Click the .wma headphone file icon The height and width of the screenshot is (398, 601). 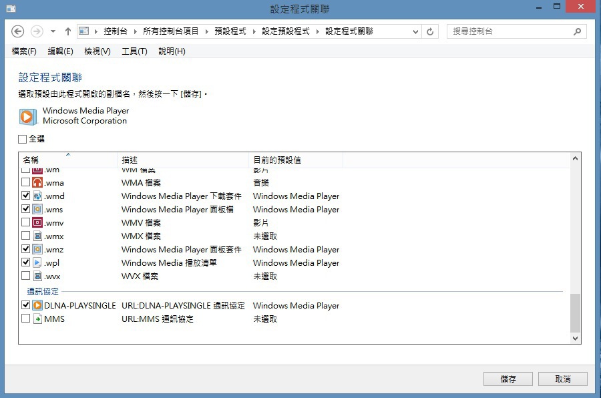coord(37,182)
